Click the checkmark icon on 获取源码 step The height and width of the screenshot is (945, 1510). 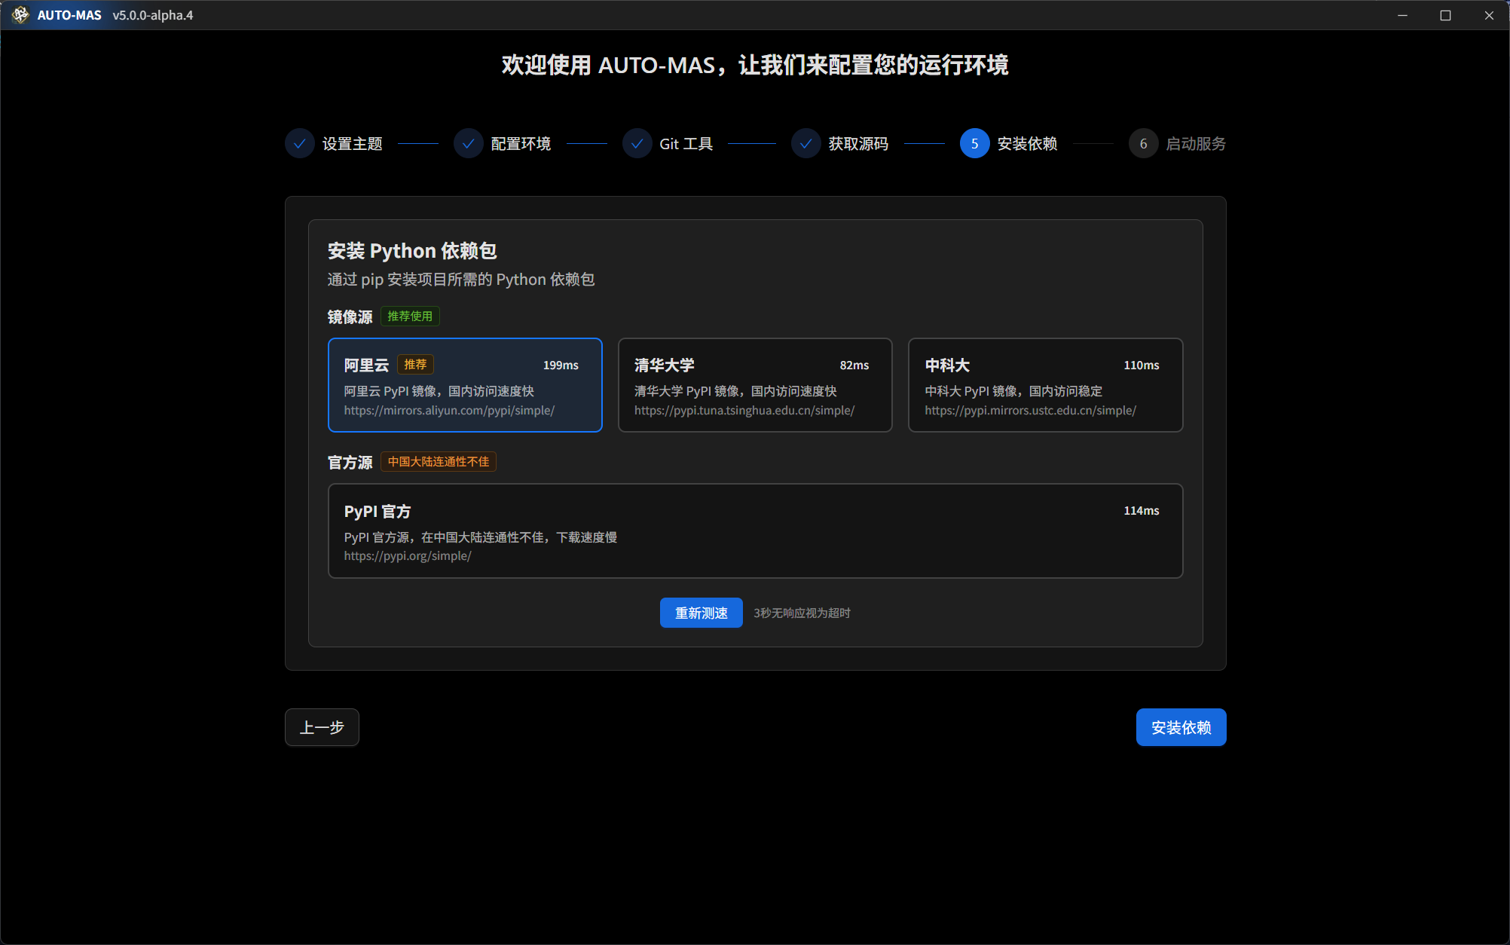(805, 143)
